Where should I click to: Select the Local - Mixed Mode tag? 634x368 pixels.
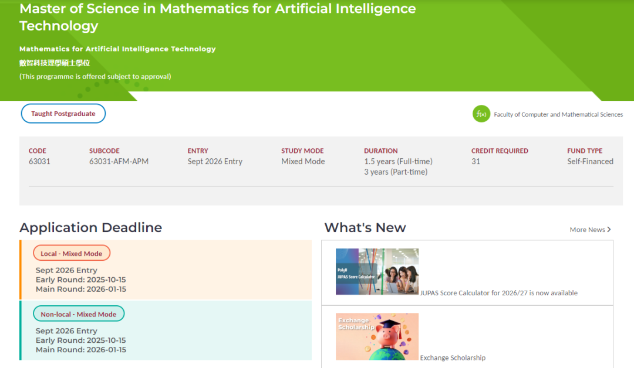coord(72,254)
